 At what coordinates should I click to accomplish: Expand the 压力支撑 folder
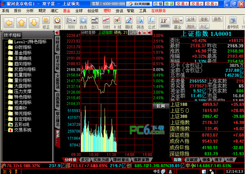coord(20,91)
